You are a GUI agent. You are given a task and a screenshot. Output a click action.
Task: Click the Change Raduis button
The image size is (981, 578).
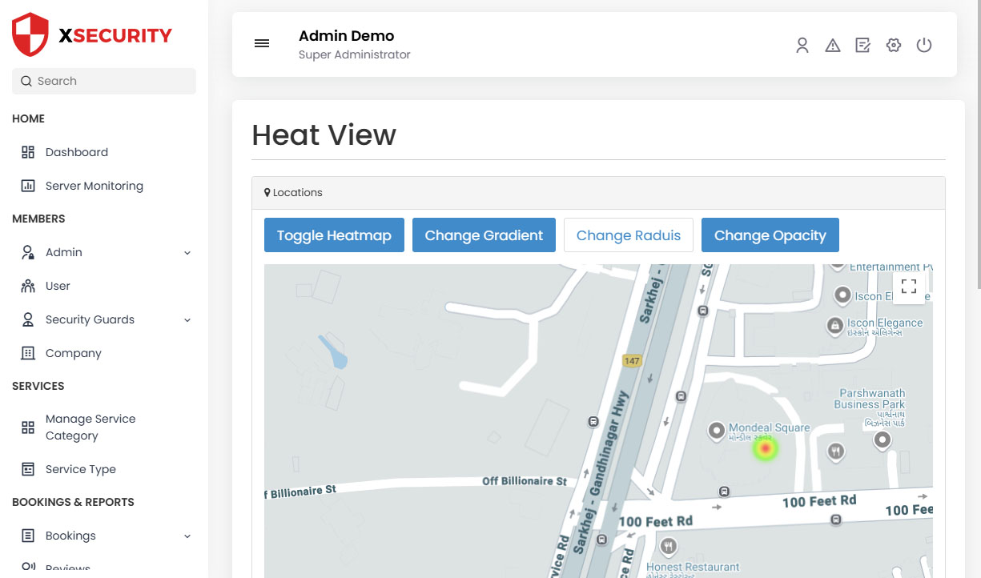coord(629,235)
